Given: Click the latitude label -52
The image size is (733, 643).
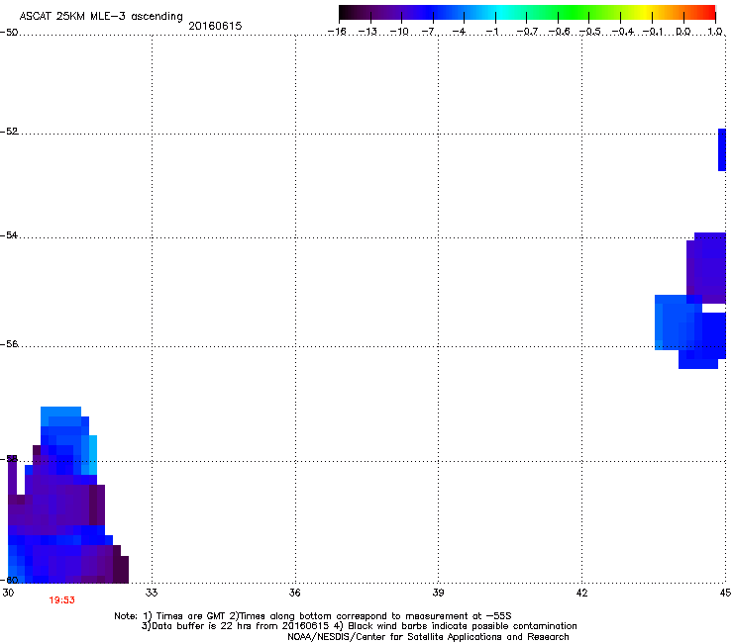Looking at the screenshot, I should tap(9, 132).
